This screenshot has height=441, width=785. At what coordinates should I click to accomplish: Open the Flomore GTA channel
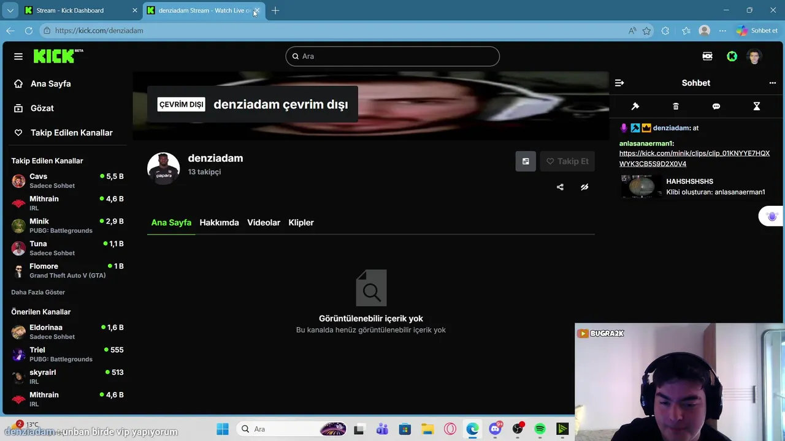[67, 271]
